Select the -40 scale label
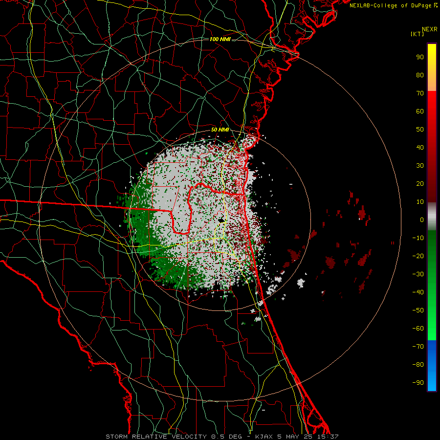Screen dimensions: 440x440 click(x=418, y=292)
